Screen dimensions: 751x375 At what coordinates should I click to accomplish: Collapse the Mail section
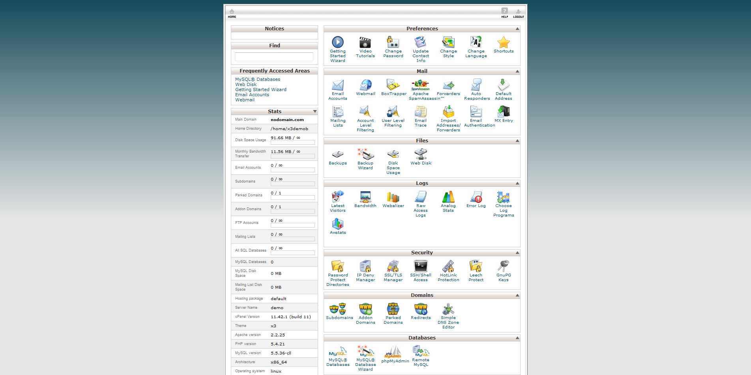[x=517, y=71]
